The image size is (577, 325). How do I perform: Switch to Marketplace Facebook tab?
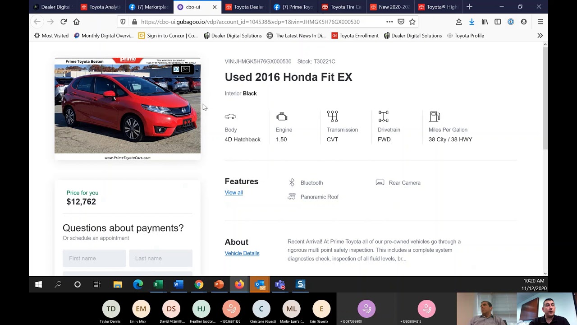(x=148, y=7)
